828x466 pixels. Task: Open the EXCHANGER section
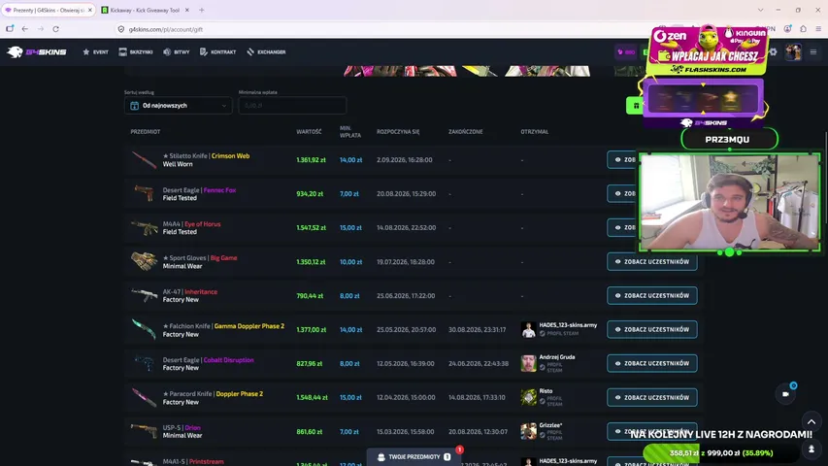pos(266,51)
